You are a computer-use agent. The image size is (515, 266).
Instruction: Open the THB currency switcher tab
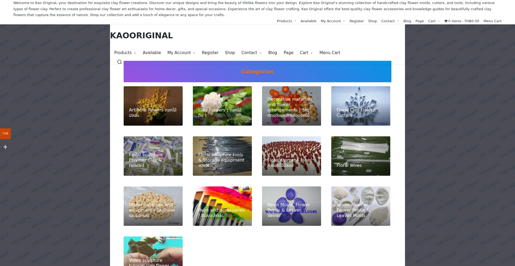tap(5, 133)
